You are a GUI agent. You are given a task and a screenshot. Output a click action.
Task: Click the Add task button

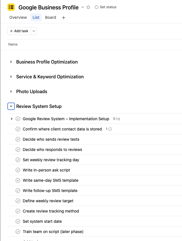click(x=19, y=31)
